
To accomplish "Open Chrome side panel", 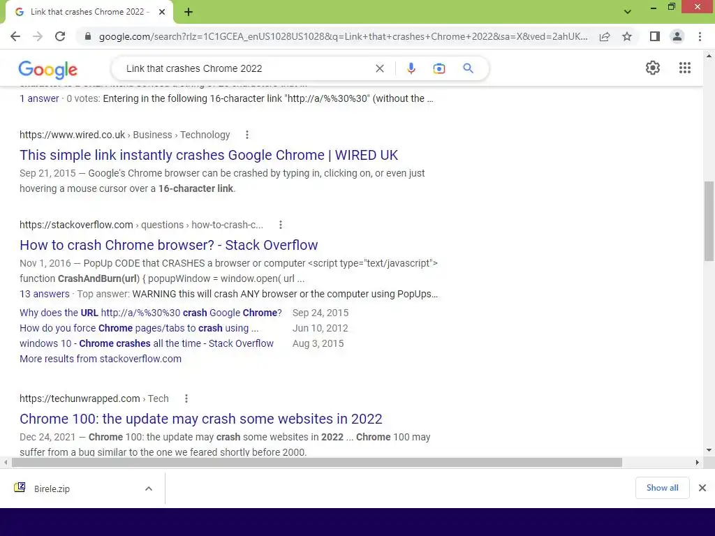I will pos(655,36).
